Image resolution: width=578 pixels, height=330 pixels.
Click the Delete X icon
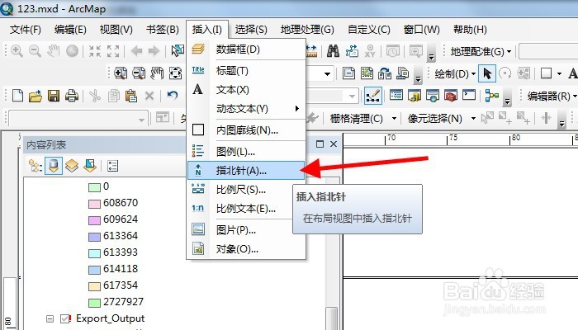coord(149,97)
